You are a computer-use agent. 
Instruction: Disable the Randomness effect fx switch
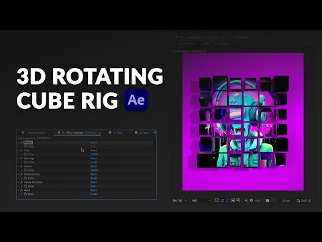click(x=21, y=174)
